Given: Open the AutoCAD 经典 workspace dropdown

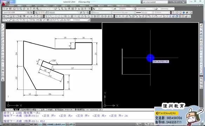Looking at the screenshot, I should (15, 13).
